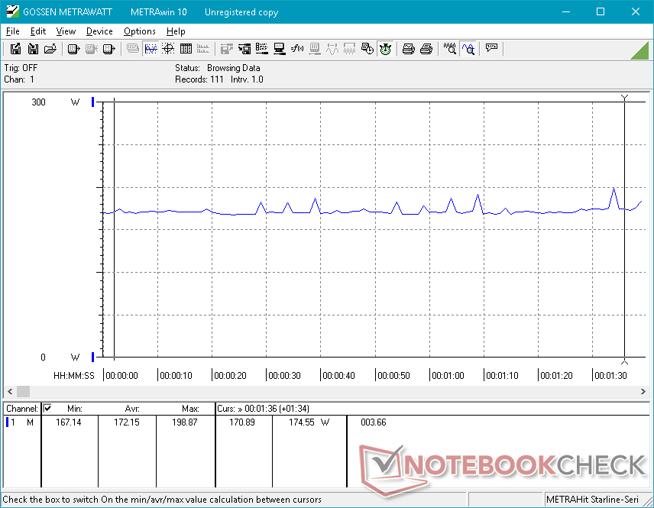Click the Max value 198.87
The height and width of the screenshot is (508, 654).
(x=184, y=422)
